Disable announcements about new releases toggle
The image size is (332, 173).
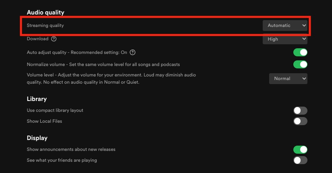coord(300,150)
